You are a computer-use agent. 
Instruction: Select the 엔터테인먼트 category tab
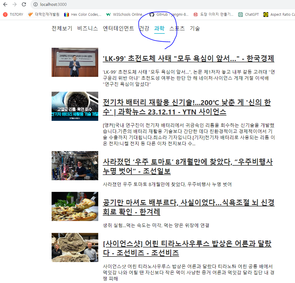pos(118,28)
